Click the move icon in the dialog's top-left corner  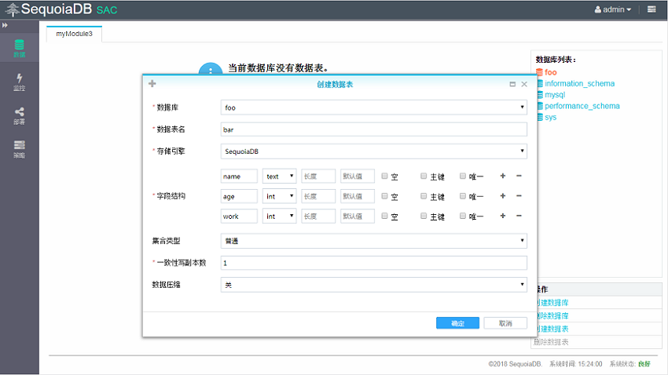152,84
